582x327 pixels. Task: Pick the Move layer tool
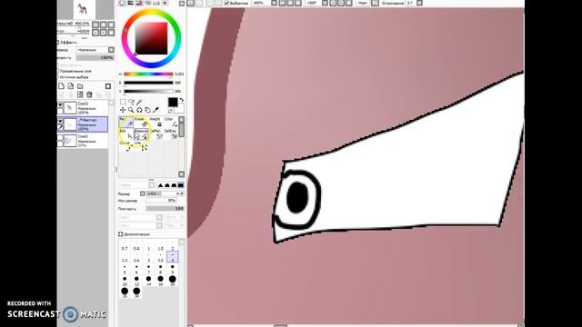click(123, 110)
